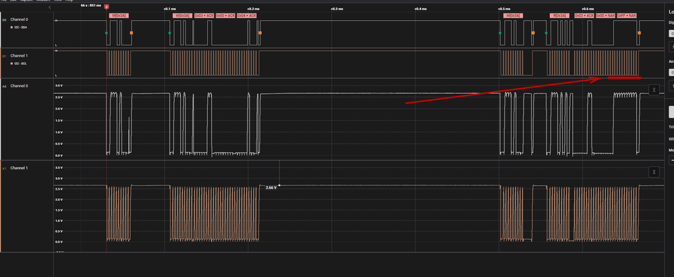Select the 0x00 + NAK decoded byte
Image resolution: width=674 pixels, height=277 pixels.
tap(605, 16)
